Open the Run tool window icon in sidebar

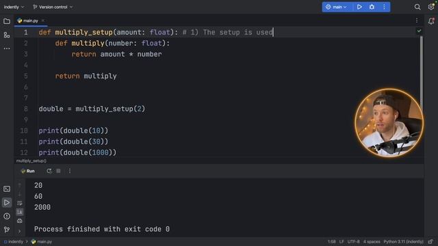click(x=7, y=203)
